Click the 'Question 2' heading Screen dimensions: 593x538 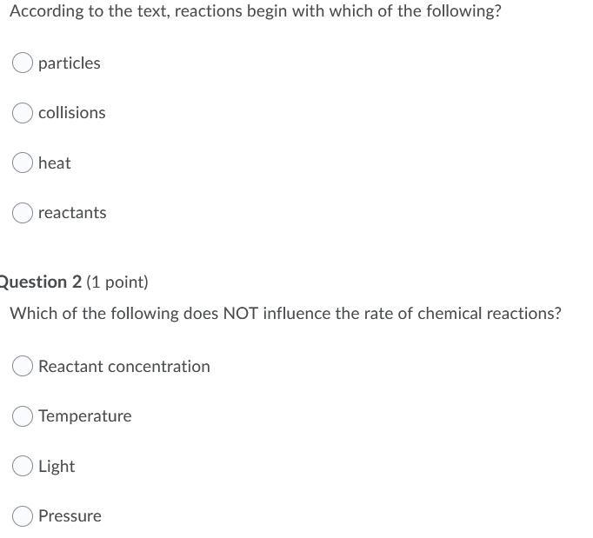[x=40, y=282]
